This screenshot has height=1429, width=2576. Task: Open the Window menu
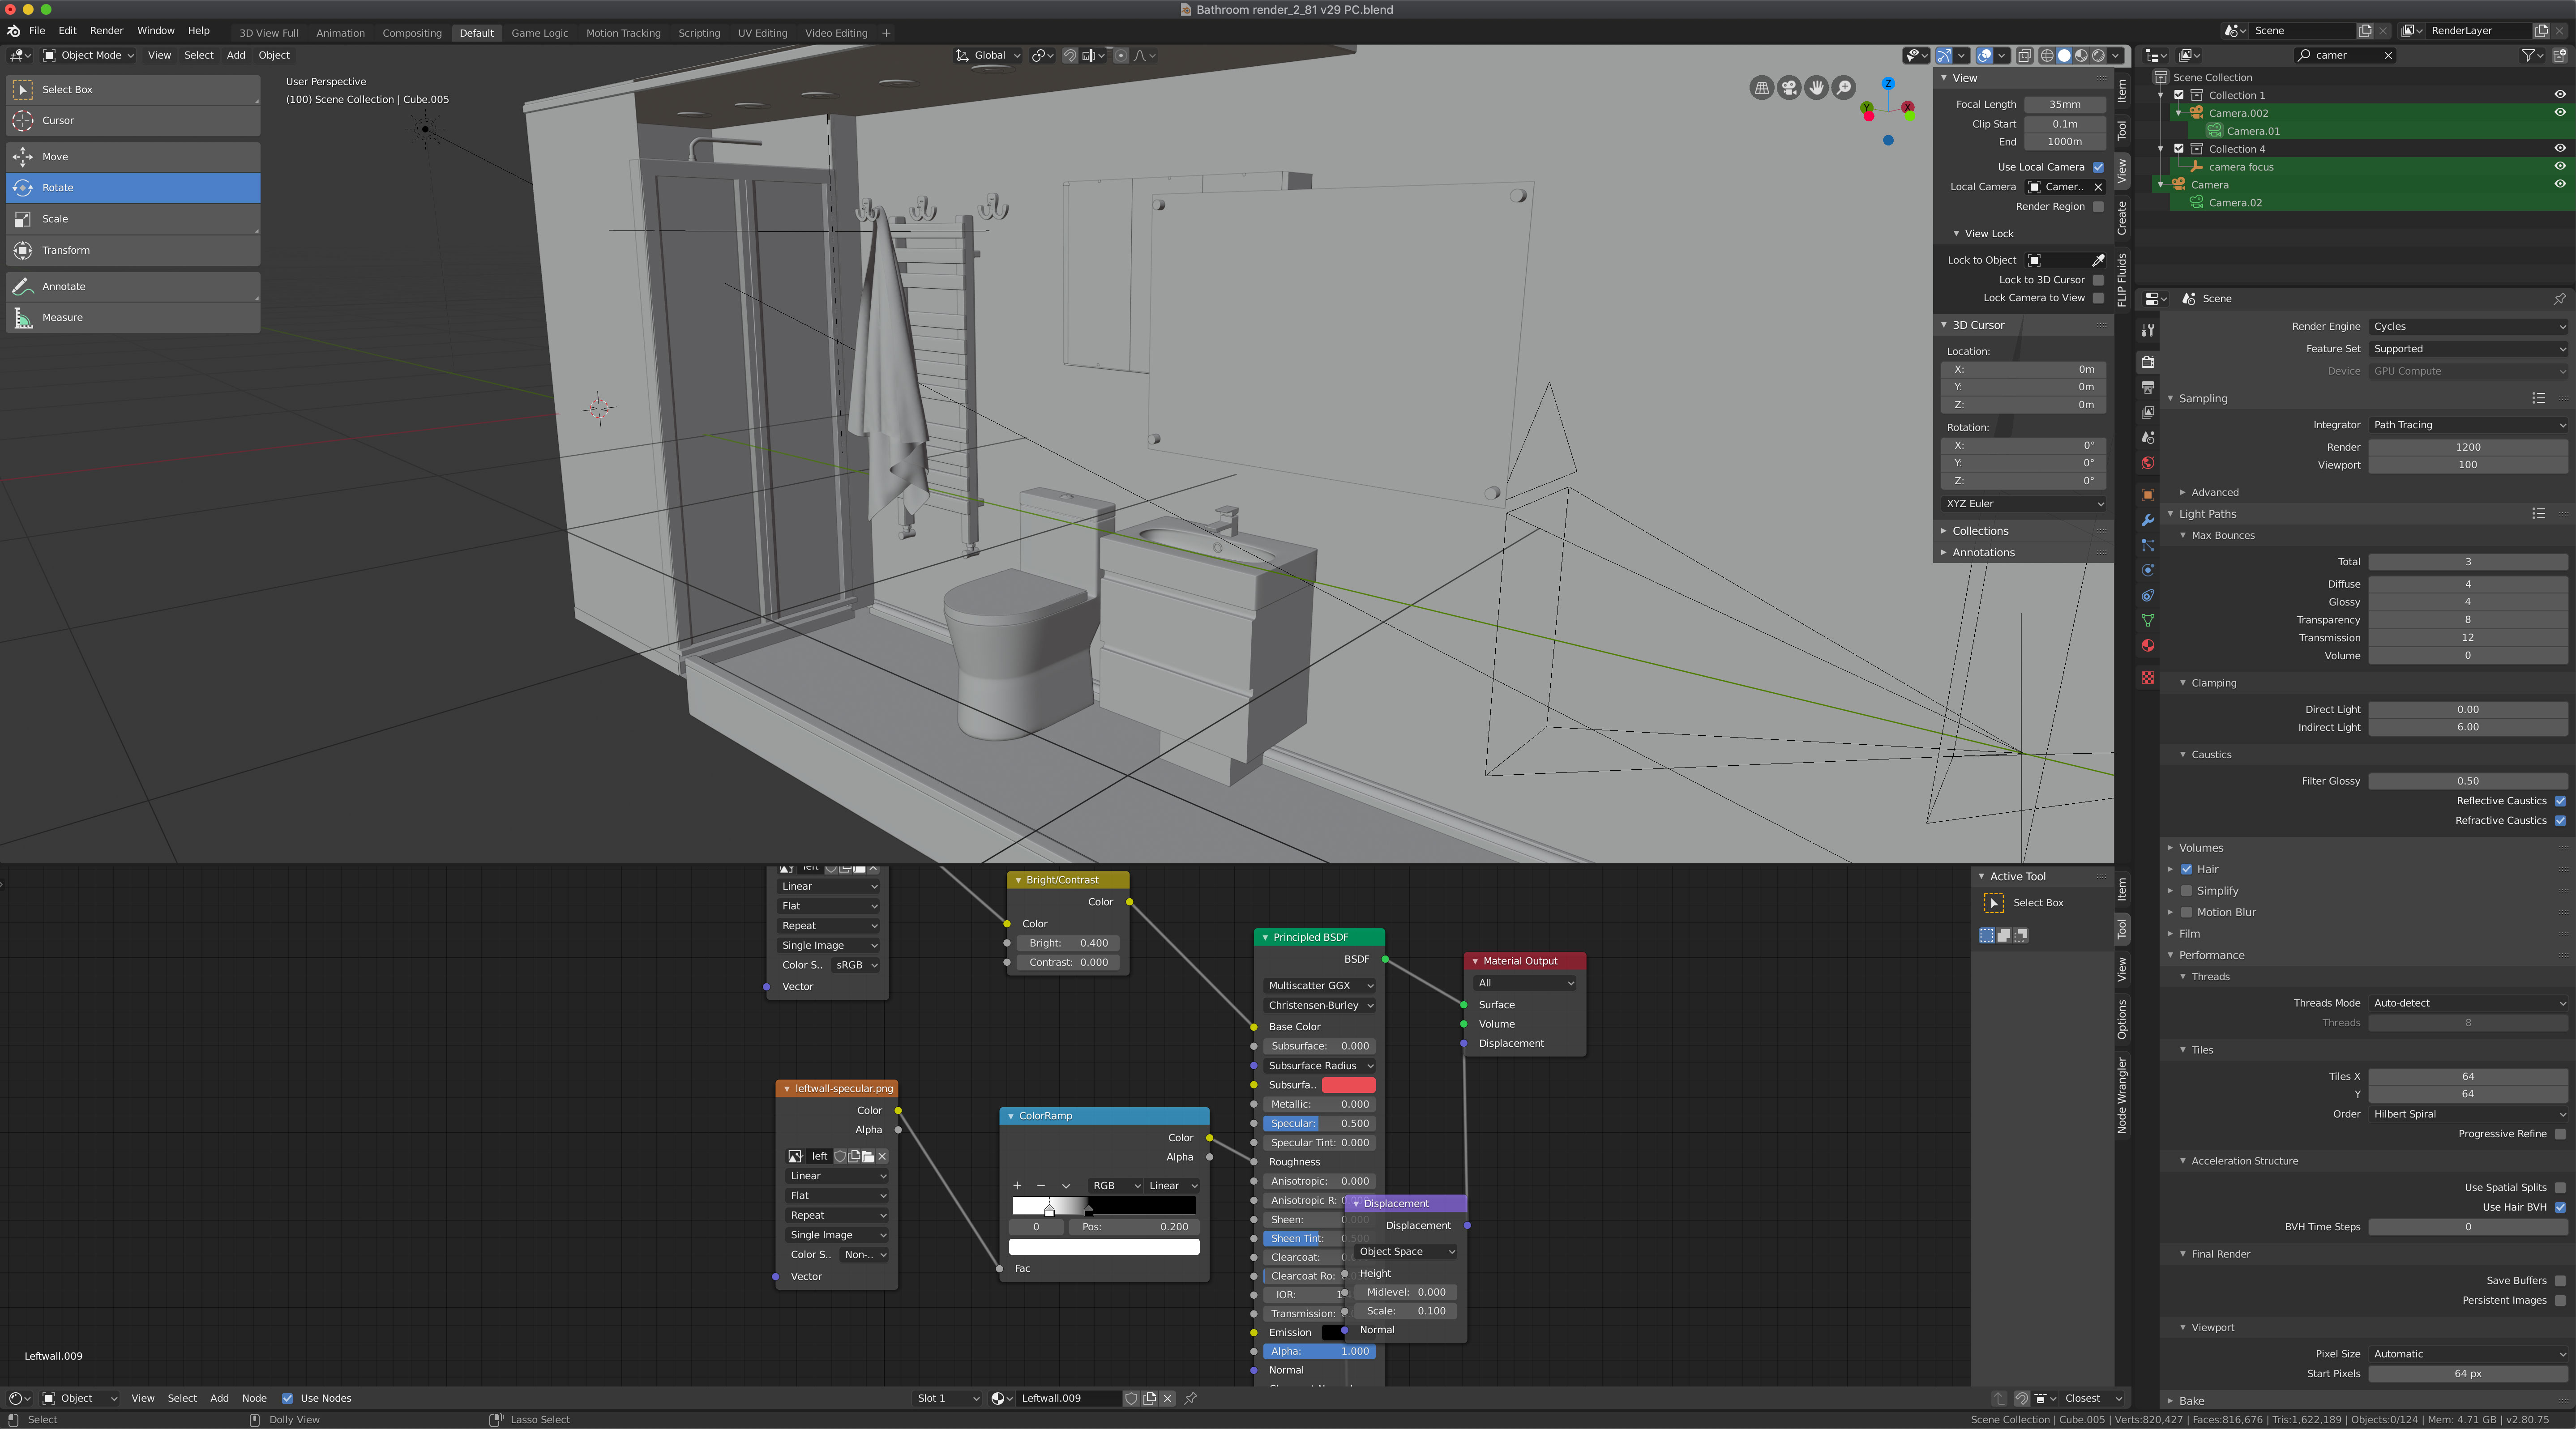[155, 31]
